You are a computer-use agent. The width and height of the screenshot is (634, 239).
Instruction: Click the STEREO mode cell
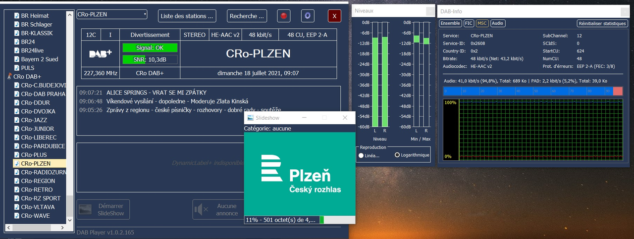pos(195,35)
